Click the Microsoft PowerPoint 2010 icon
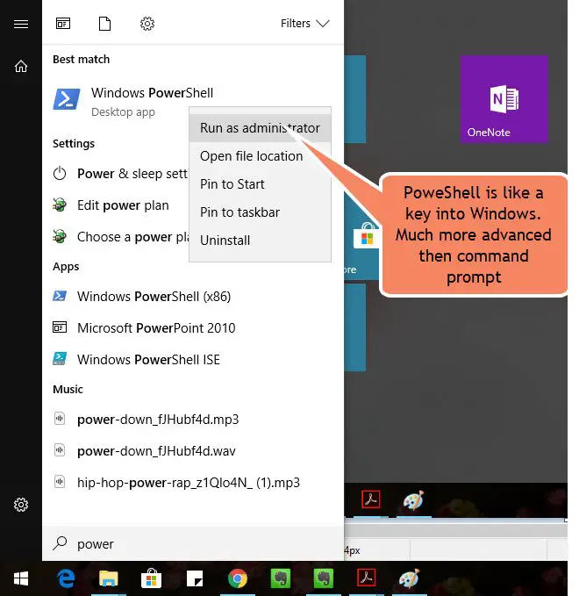The image size is (579, 596). (60, 327)
